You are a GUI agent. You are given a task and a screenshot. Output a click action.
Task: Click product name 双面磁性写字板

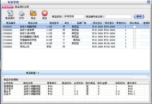pyautogui.click(x=28, y=40)
